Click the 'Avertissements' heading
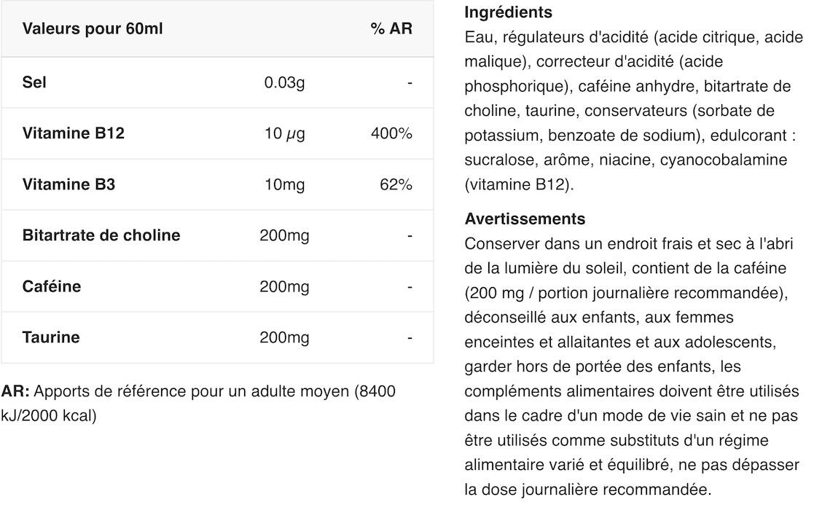 pos(525,219)
